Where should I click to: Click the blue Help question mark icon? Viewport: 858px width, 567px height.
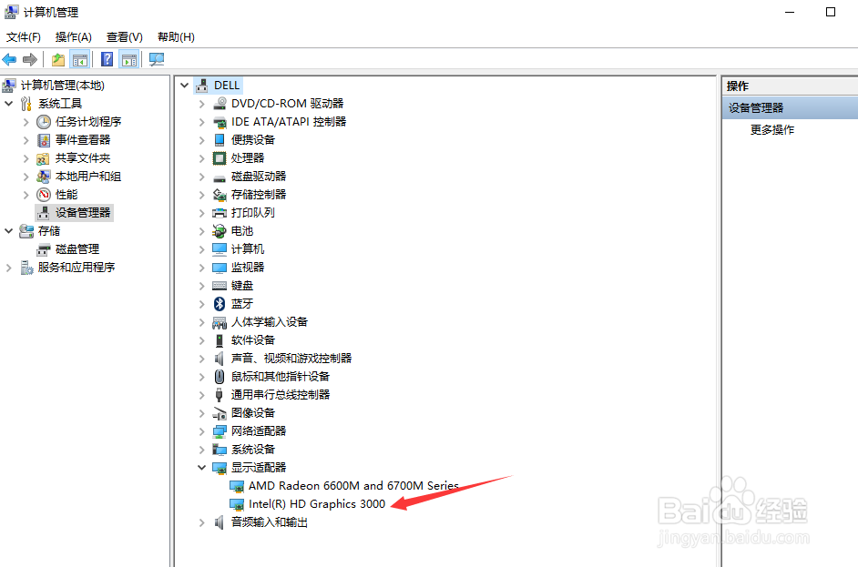pyautogui.click(x=107, y=59)
